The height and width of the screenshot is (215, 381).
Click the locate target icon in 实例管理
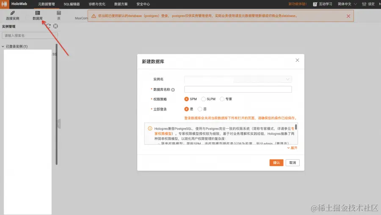(x=55, y=26)
